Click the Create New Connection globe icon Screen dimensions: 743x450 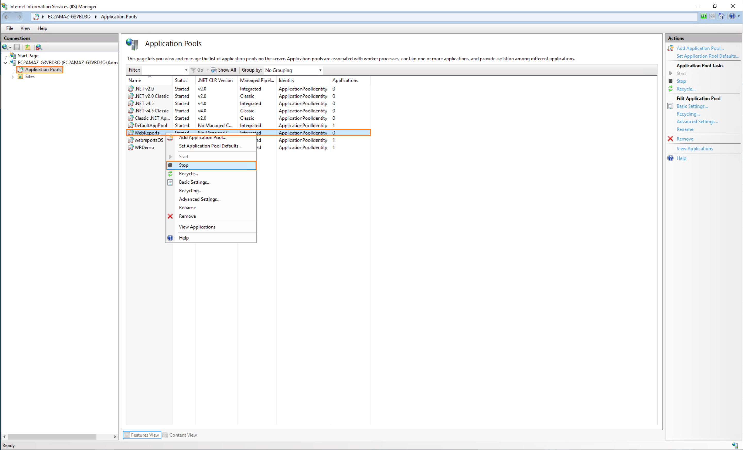pos(5,47)
